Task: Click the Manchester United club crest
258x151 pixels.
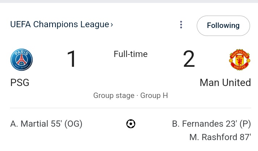Action: (240, 60)
